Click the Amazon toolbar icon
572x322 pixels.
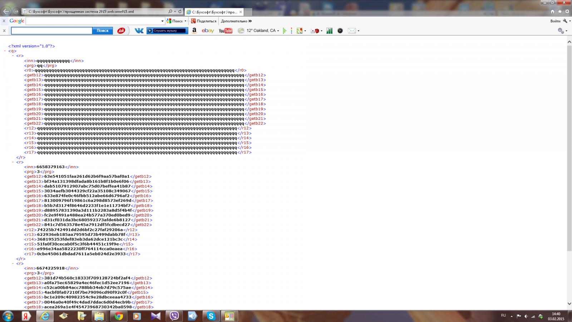point(194,31)
